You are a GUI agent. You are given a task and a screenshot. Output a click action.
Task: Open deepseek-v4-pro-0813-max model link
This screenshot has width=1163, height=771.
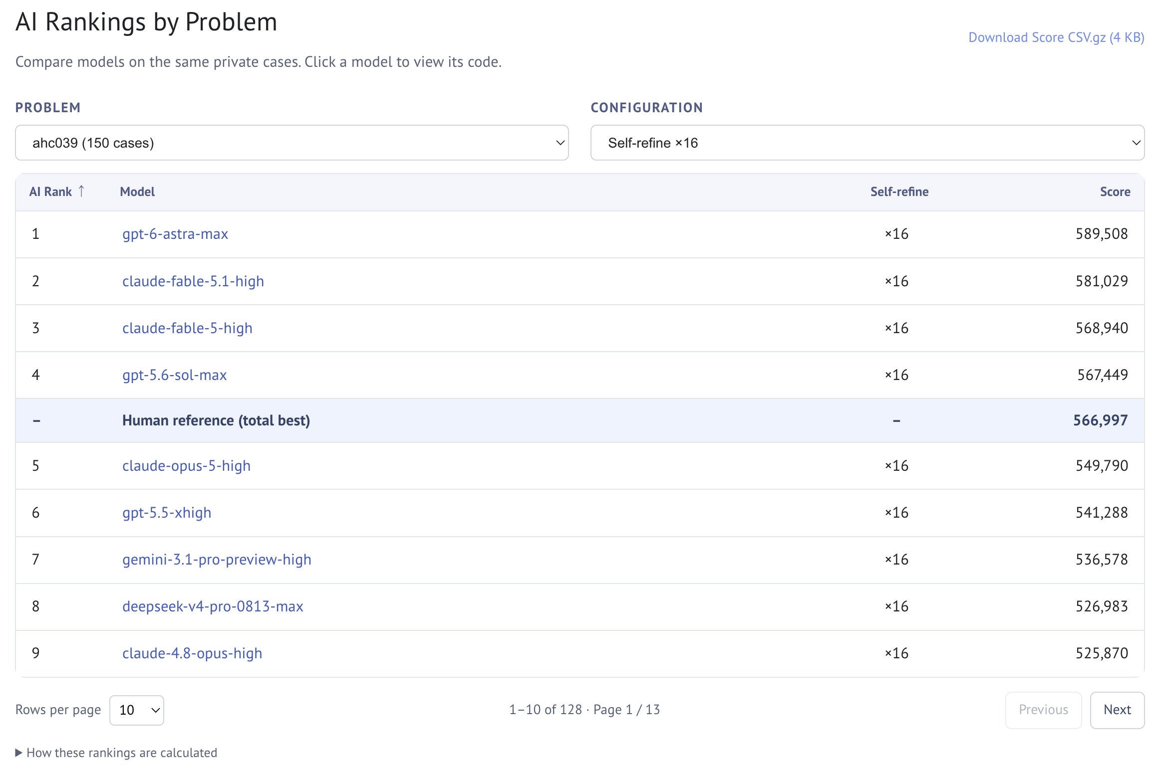(213, 606)
